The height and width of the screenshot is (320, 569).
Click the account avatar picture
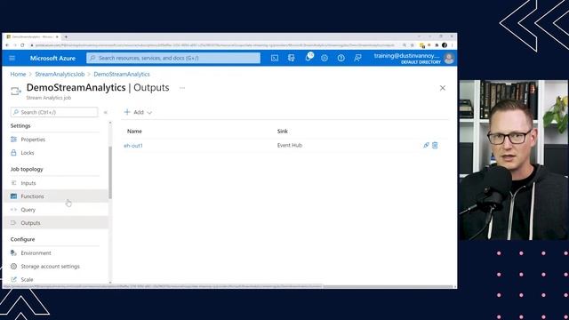(449, 58)
